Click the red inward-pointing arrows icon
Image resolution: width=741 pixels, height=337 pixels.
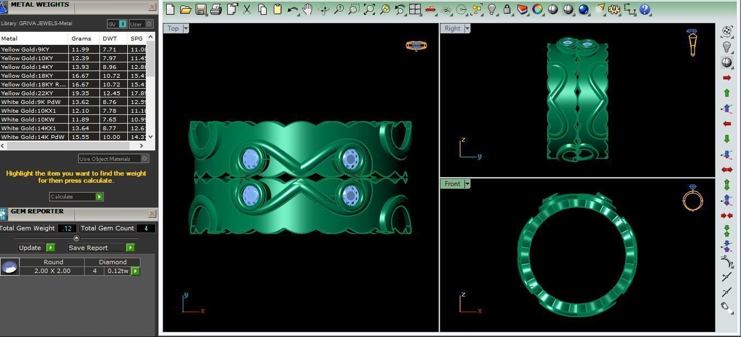coord(727,216)
